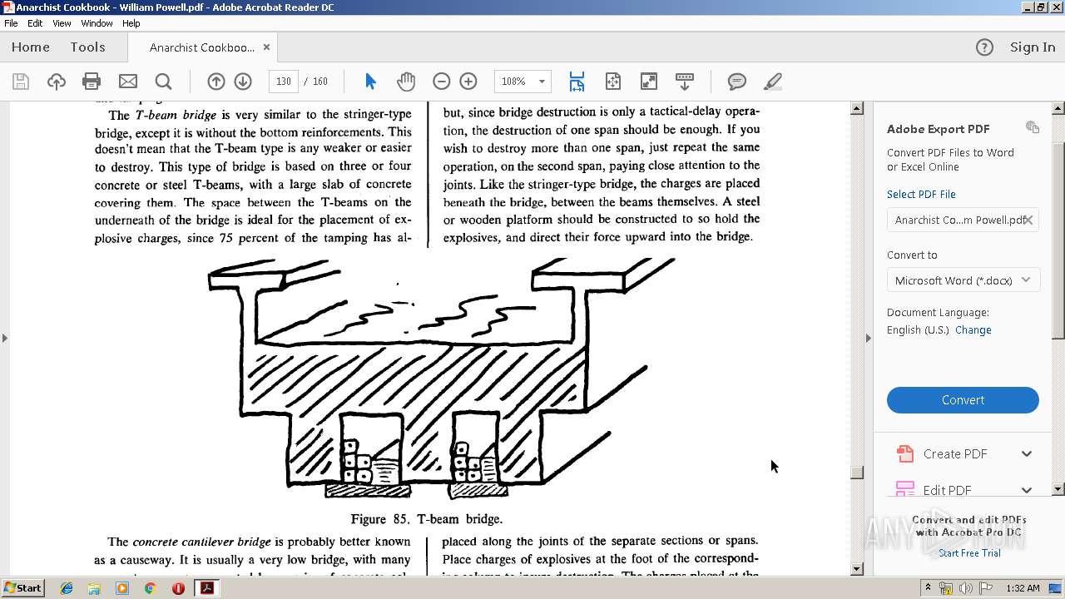
Task: Open the Fill & Sign pen tool
Action: [x=772, y=82]
